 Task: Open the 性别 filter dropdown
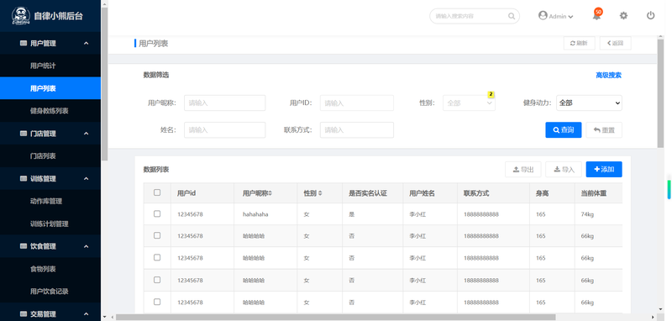coord(469,103)
